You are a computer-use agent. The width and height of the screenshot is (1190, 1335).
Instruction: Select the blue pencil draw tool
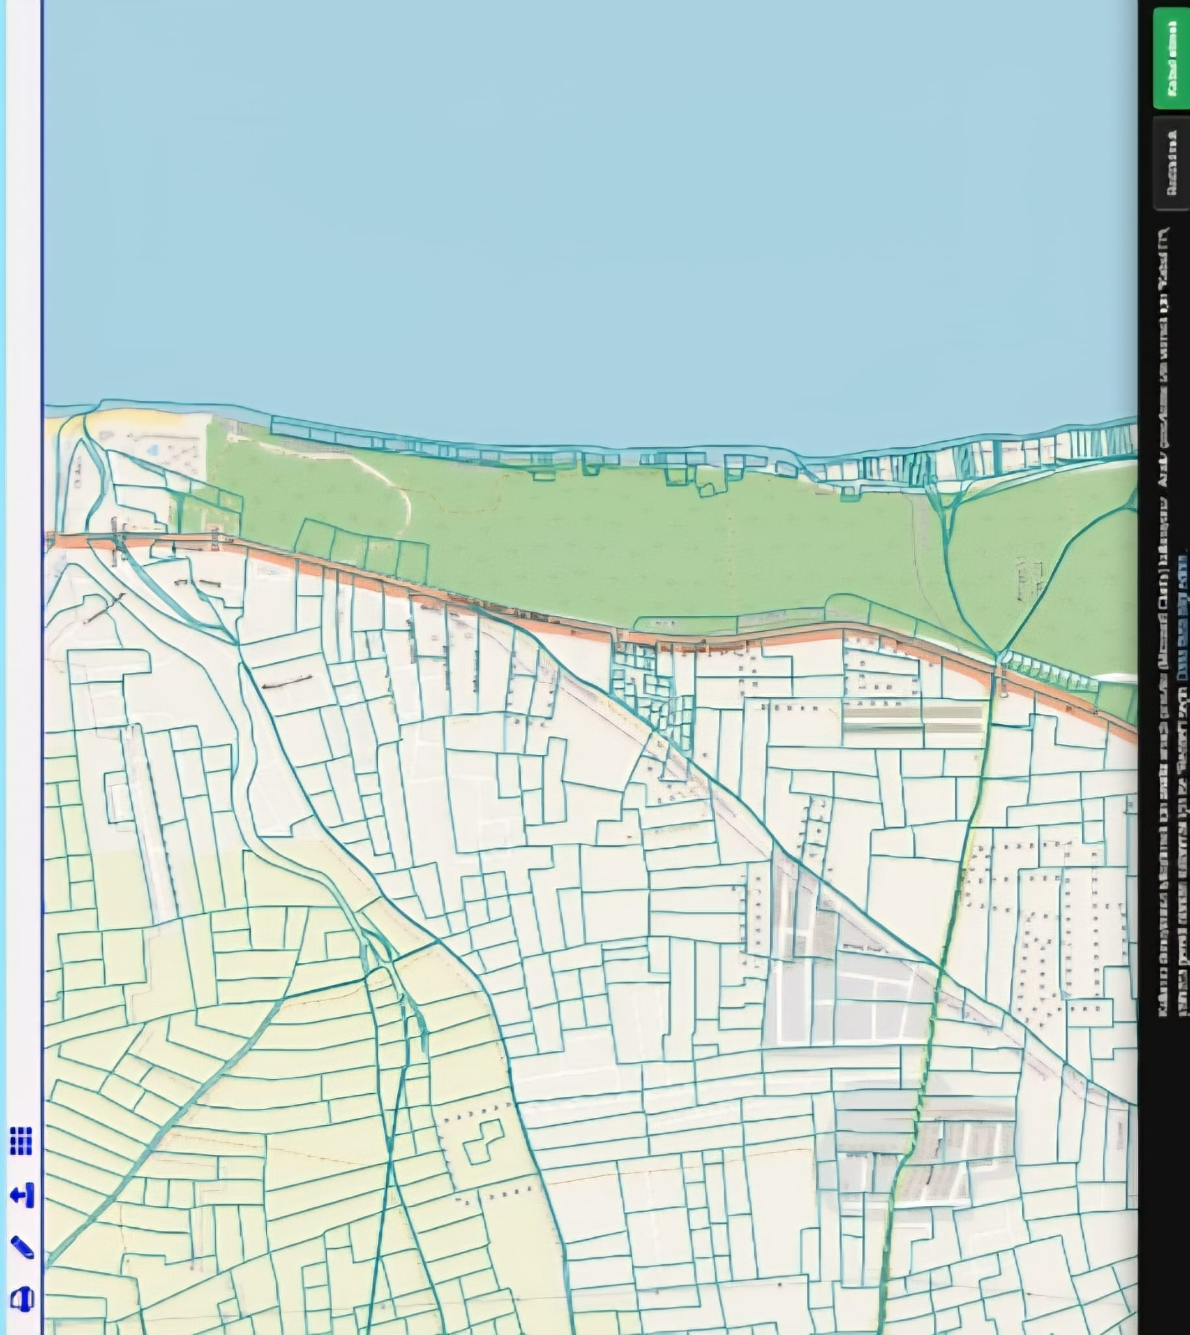[22, 1247]
